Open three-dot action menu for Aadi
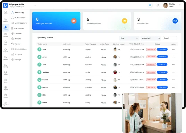Viewport: 186px width, 133px height. tap(174, 64)
